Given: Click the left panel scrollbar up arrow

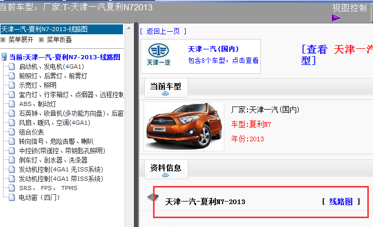Looking at the screenshot, I should (x=129, y=28).
